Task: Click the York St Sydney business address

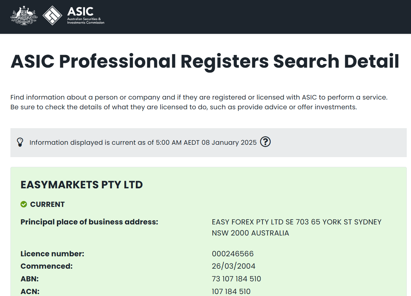Action: pyautogui.click(x=296, y=227)
